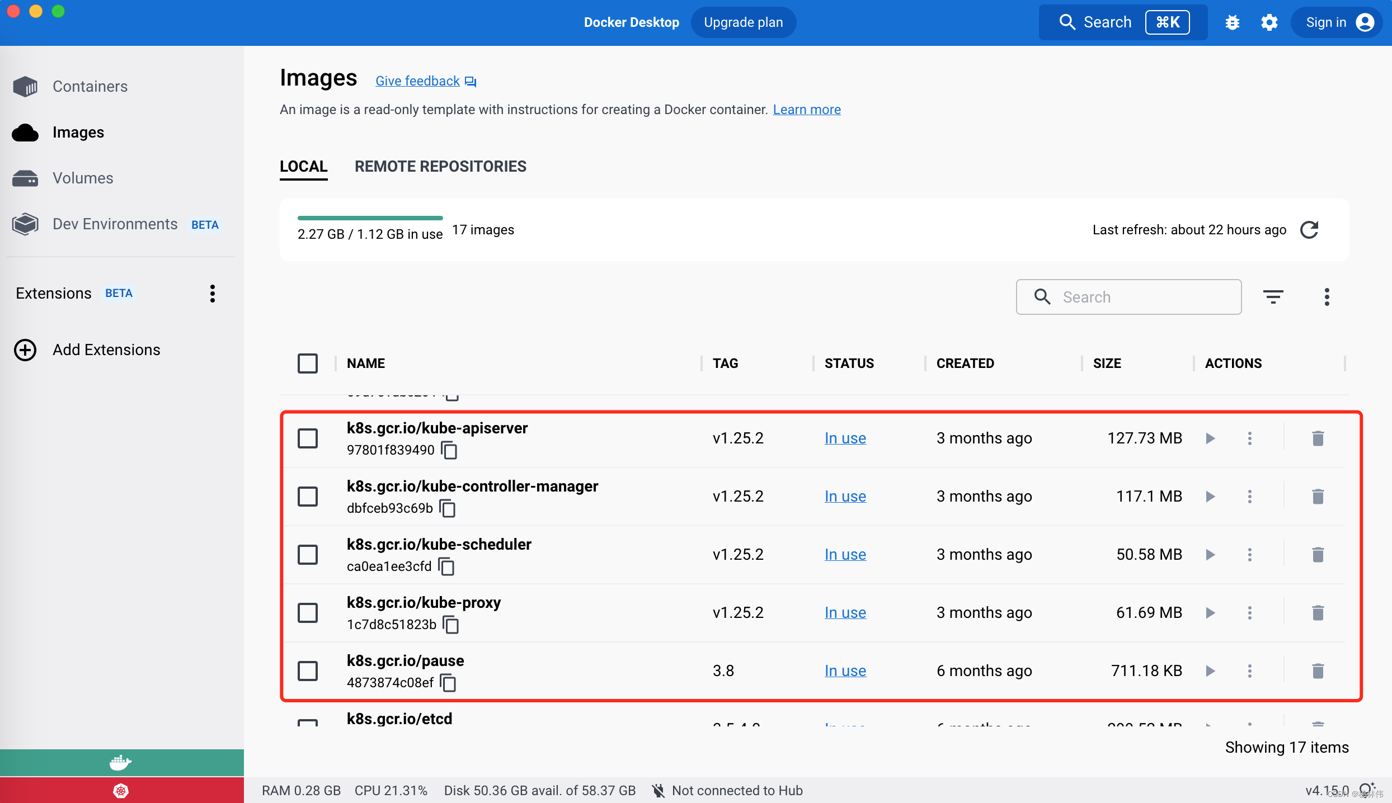Screen dimensions: 1392x803
Task: Switch to the LOCAL tab
Action: pos(303,167)
